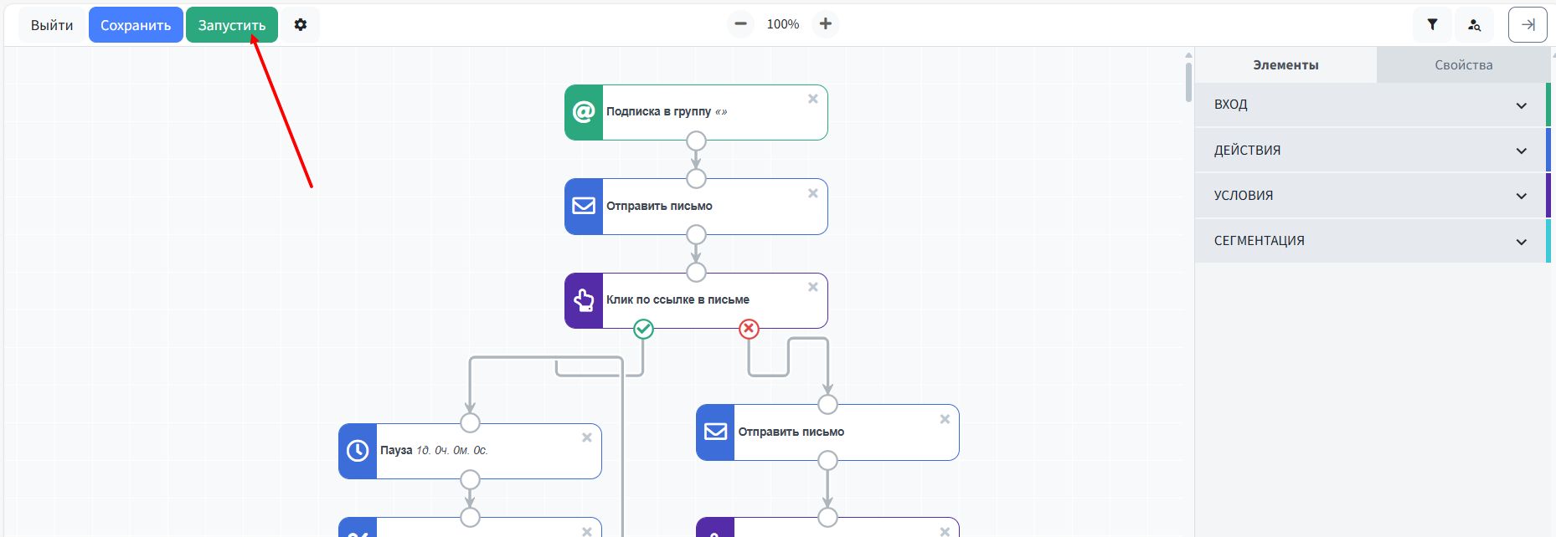Click output connector under upper Отправить письмо
Image resolution: width=1556 pixels, height=537 pixels.
[696, 235]
